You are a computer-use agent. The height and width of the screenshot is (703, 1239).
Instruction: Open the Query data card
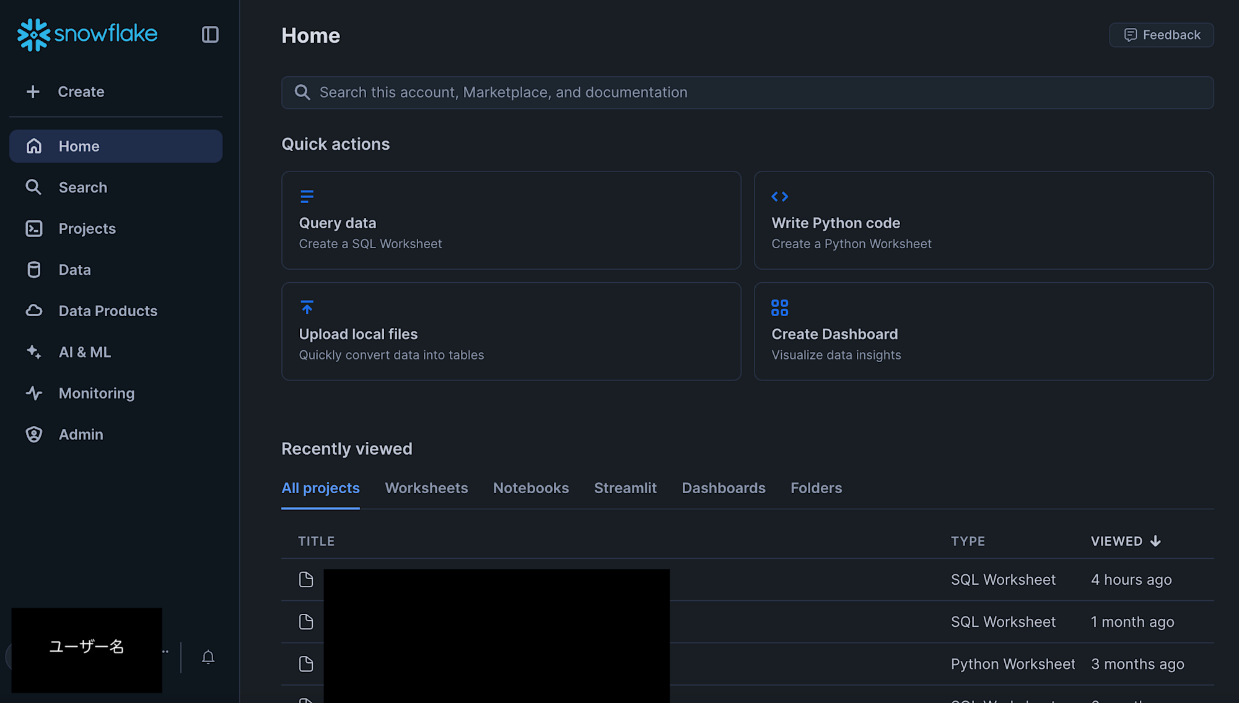point(511,220)
